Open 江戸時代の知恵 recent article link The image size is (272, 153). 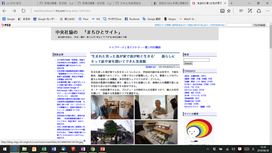71,64
